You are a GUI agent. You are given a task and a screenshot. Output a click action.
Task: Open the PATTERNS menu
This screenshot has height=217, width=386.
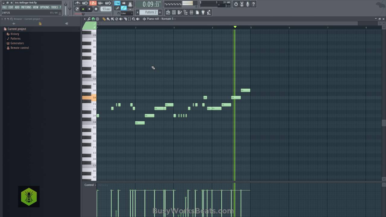[x=26, y=7]
